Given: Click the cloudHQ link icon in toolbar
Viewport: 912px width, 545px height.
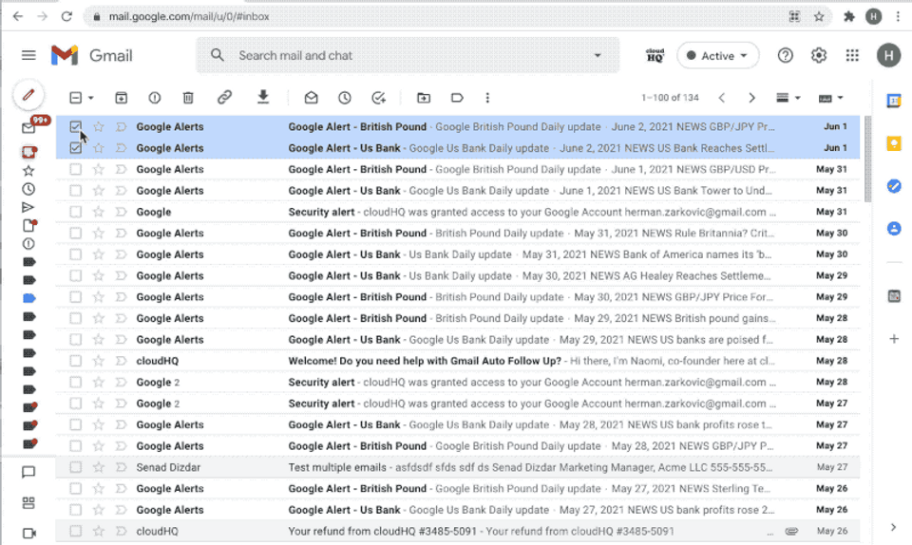Looking at the screenshot, I should (x=224, y=97).
